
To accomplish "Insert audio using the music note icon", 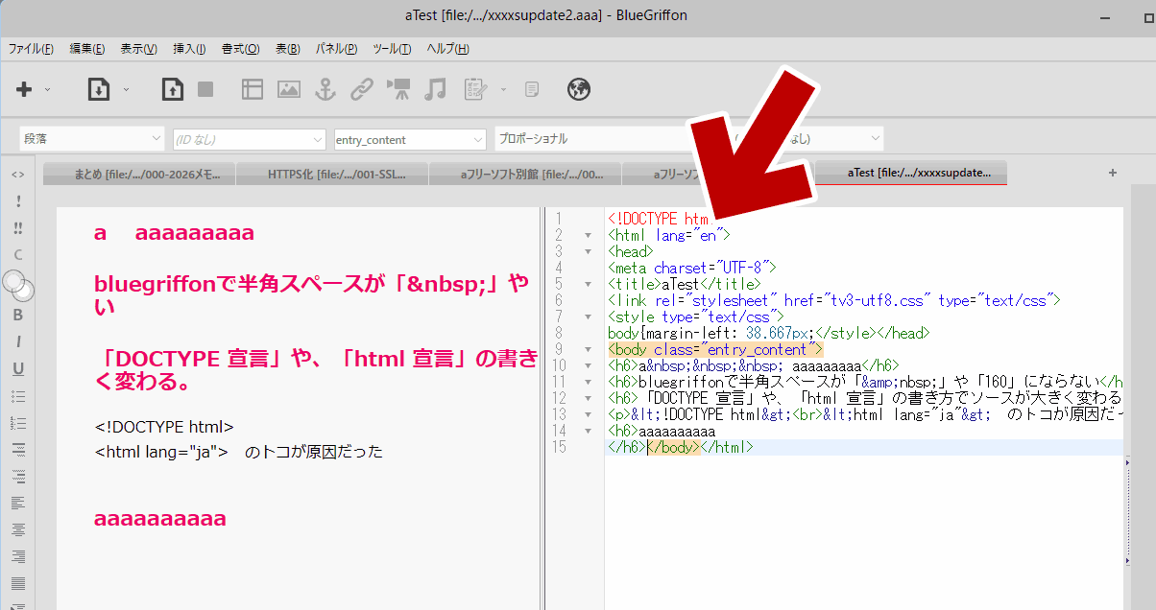I will click(x=436, y=89).
